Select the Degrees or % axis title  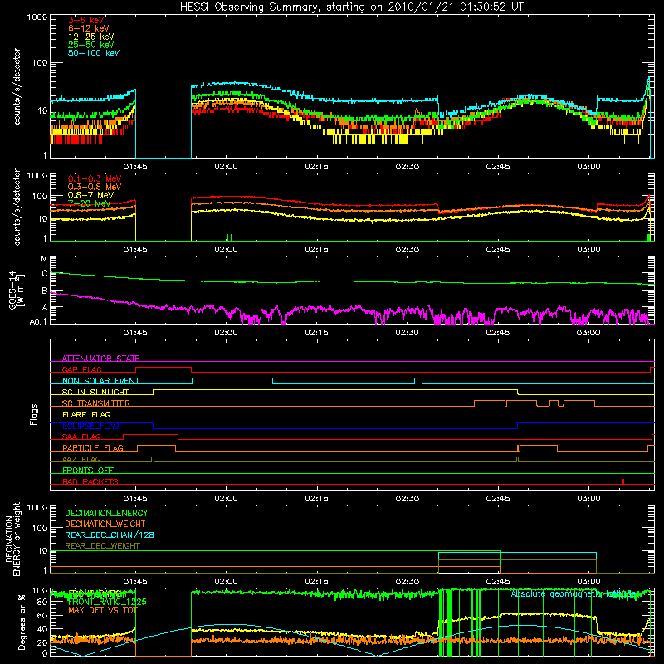22,622
